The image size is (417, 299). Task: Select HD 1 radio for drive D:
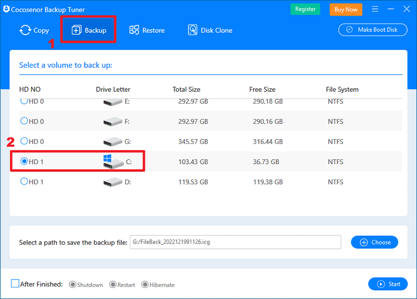point(24,181)
